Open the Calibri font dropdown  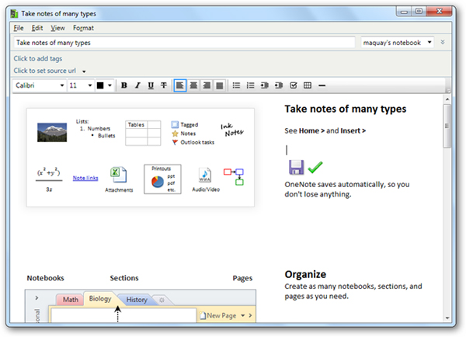pos(61,85)
